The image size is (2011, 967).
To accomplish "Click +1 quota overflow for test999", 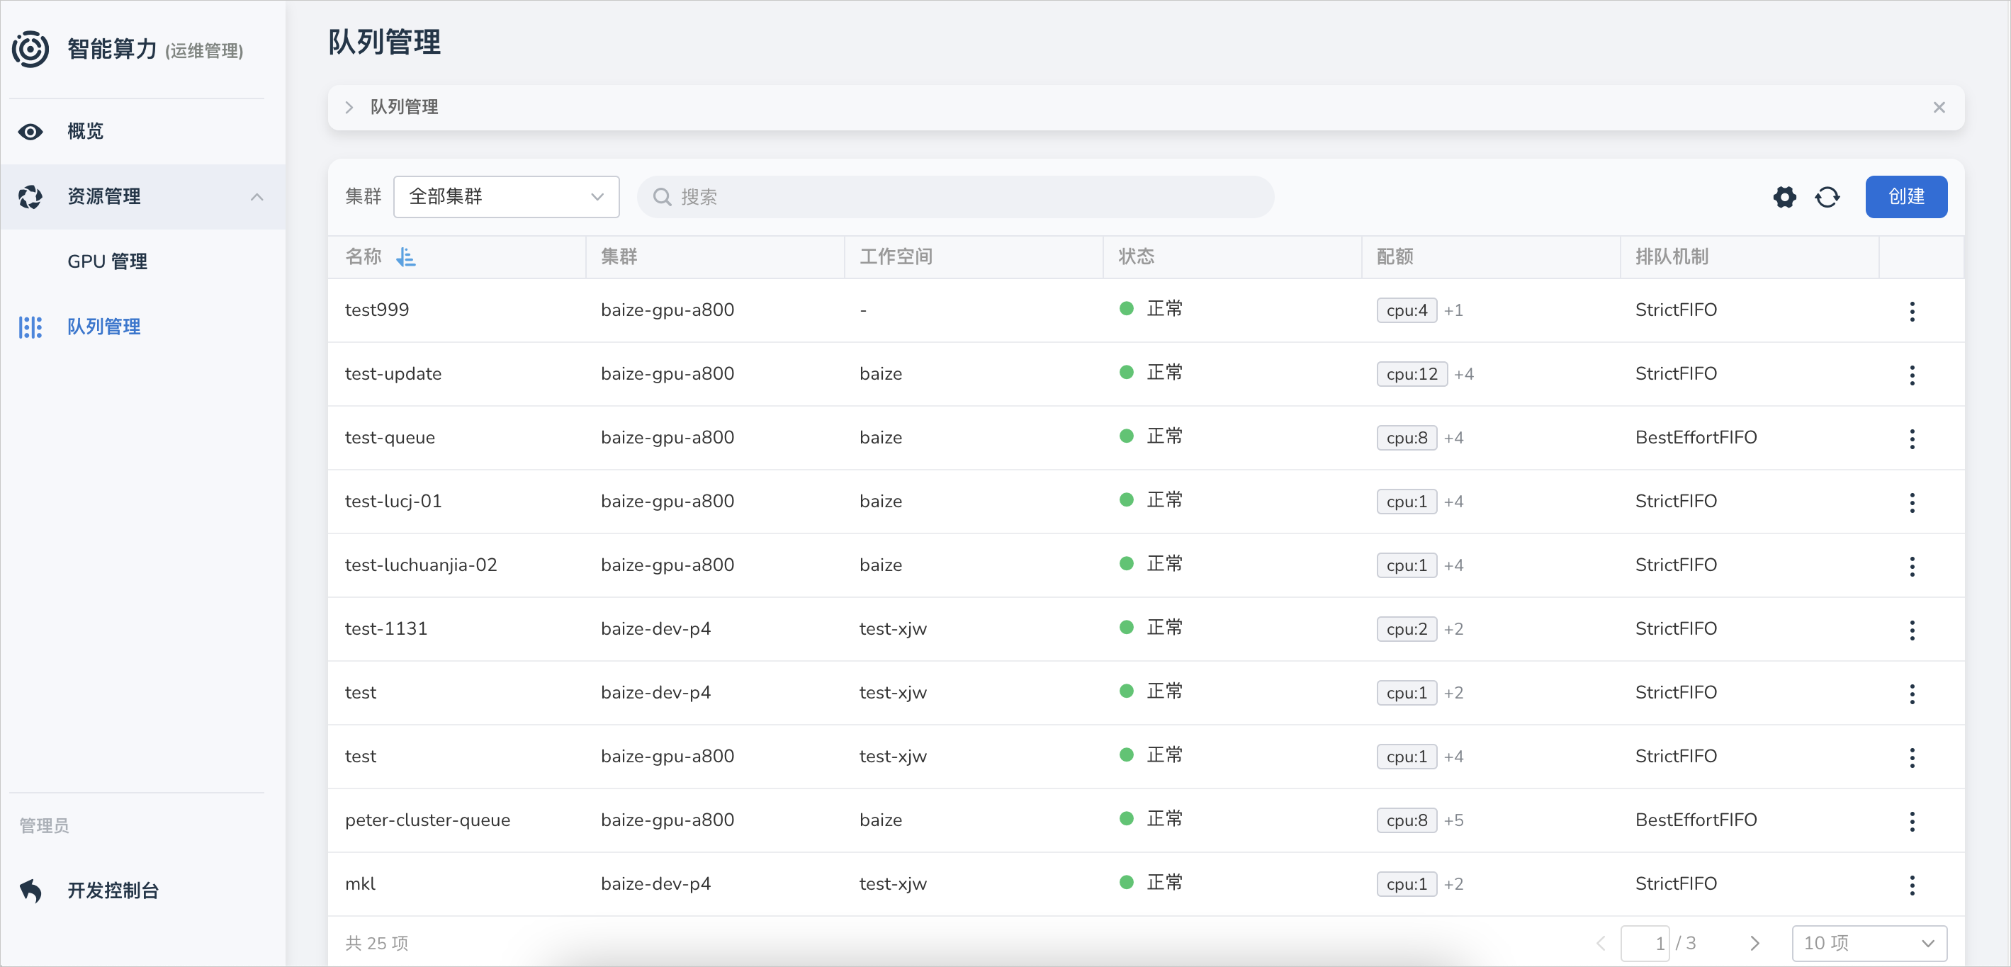I will [x=1453, y=310].
